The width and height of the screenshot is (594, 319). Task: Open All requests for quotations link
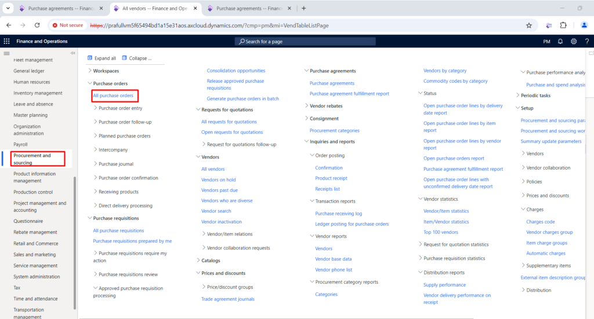[x=229, y=122]
